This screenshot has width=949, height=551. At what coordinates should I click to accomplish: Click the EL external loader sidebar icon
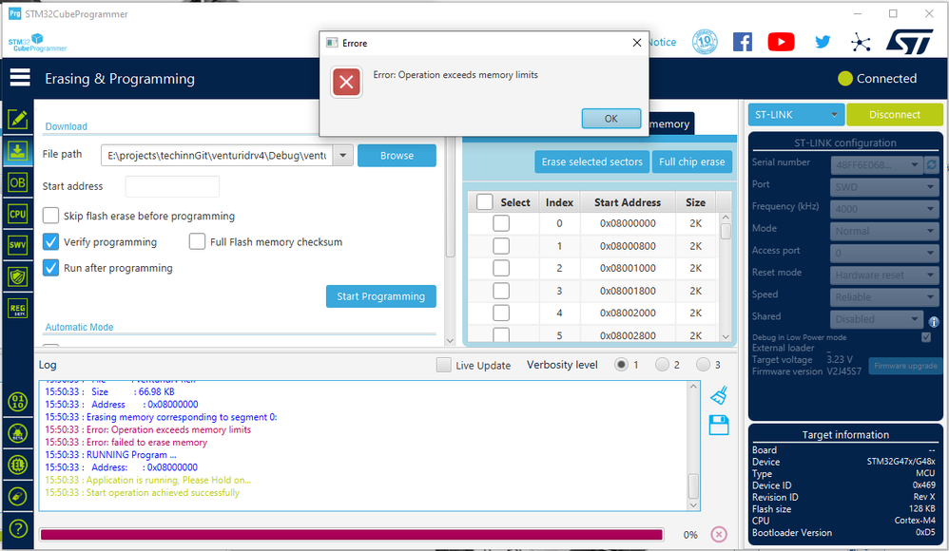(x=18, y=465)
